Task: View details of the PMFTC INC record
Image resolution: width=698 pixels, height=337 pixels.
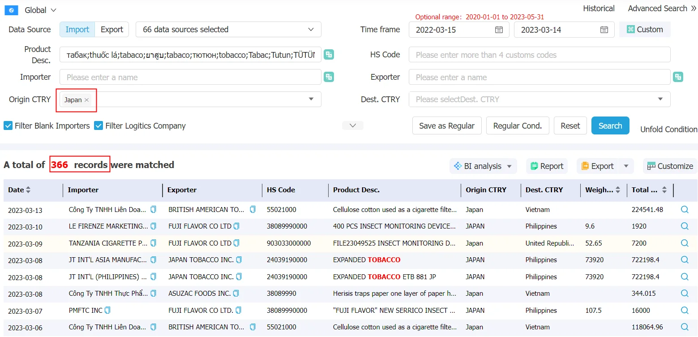Action: click(x=685, y=310)
